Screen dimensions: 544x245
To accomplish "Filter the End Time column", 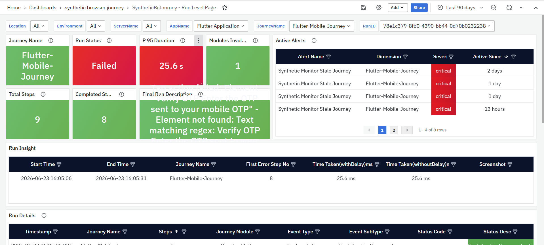I will pos(133,165).
